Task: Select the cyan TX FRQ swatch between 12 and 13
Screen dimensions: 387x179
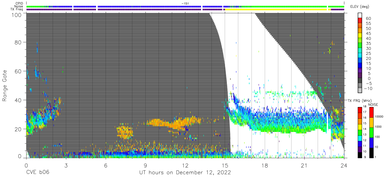Action: [x=360, y=138]
